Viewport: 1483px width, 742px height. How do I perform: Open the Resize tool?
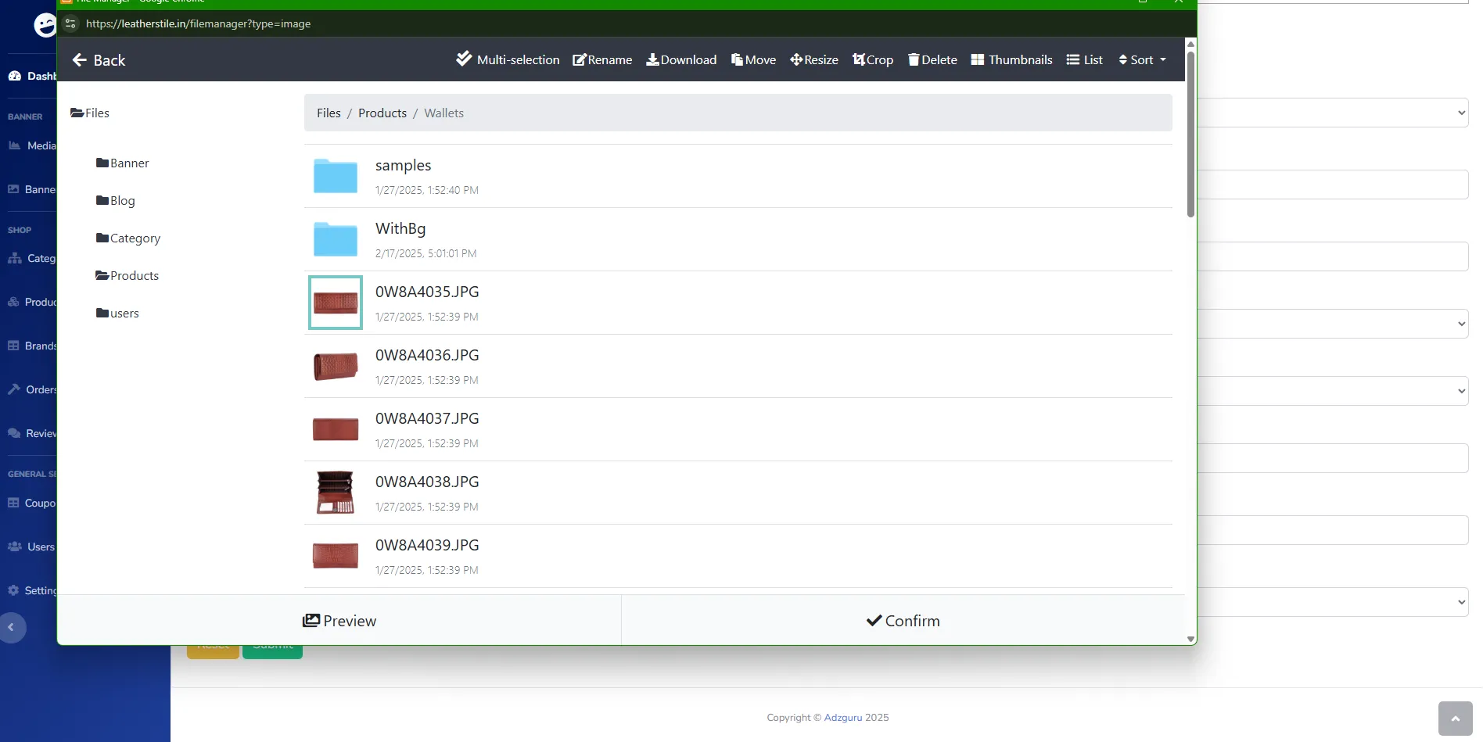click(813, 59)
